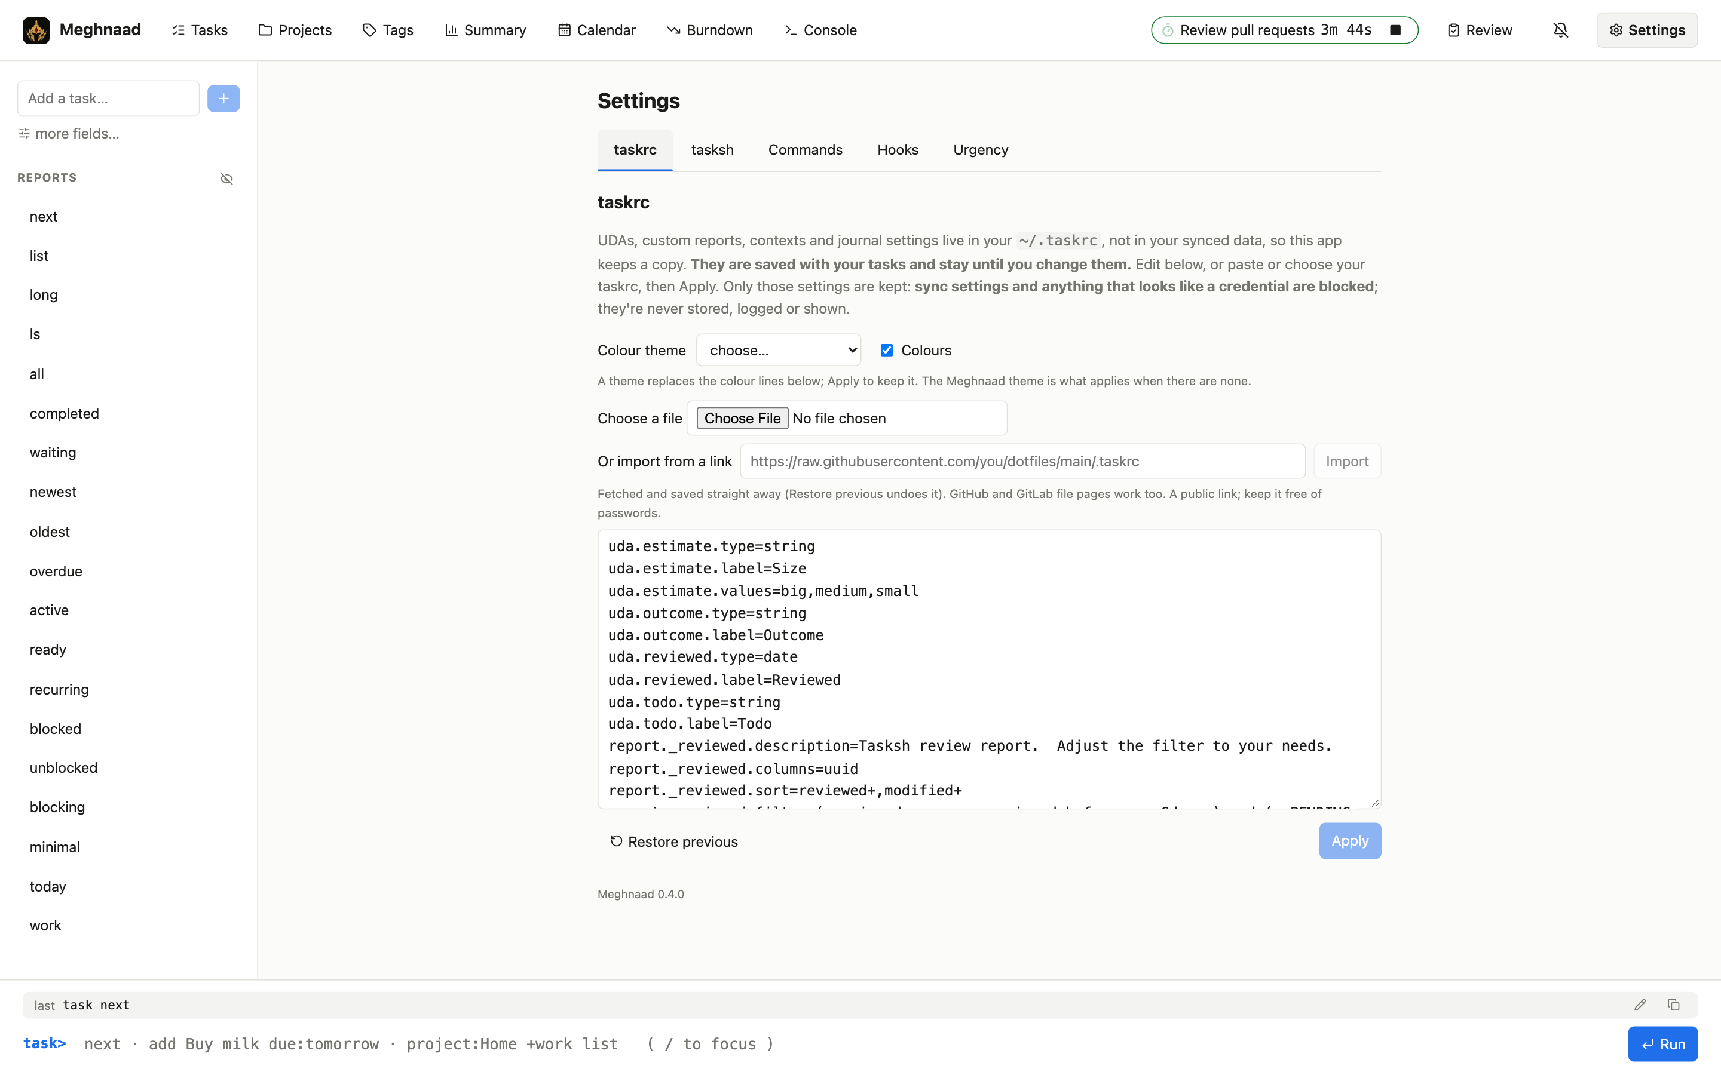The image size is (1721, 1075).
Task: Open the Tasks view
Action: [200, 30]
